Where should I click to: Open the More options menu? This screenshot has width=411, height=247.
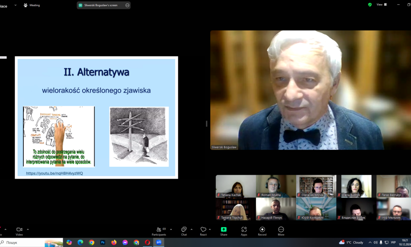[x=281, y=231]
